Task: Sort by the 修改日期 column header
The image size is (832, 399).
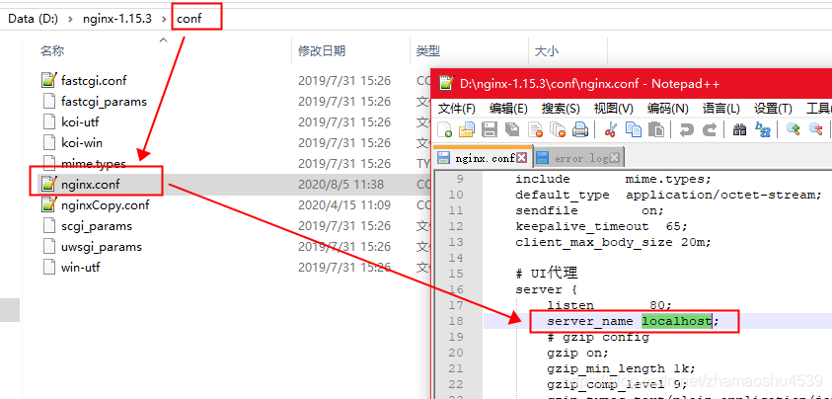Action: click(322, 51)
